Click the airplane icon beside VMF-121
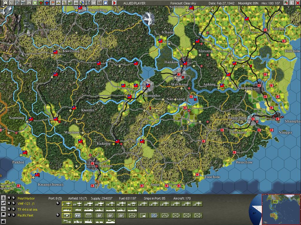Screen dimensions: 301x225 click(x=4, y=203)
